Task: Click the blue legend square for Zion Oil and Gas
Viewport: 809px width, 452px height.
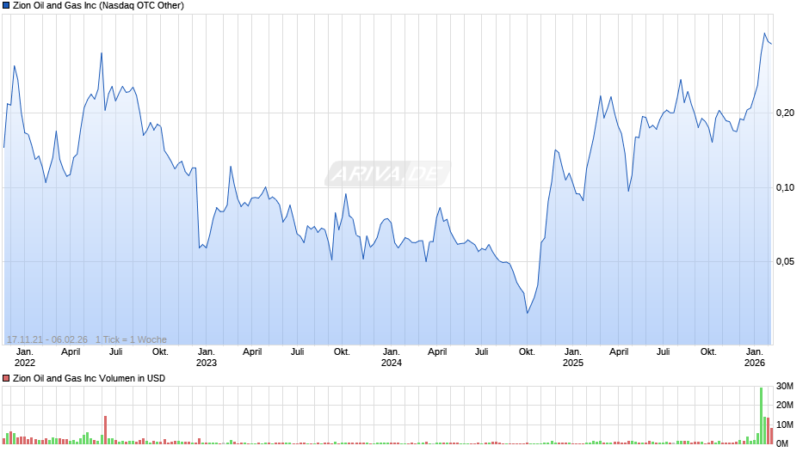Action: (6, 6)
